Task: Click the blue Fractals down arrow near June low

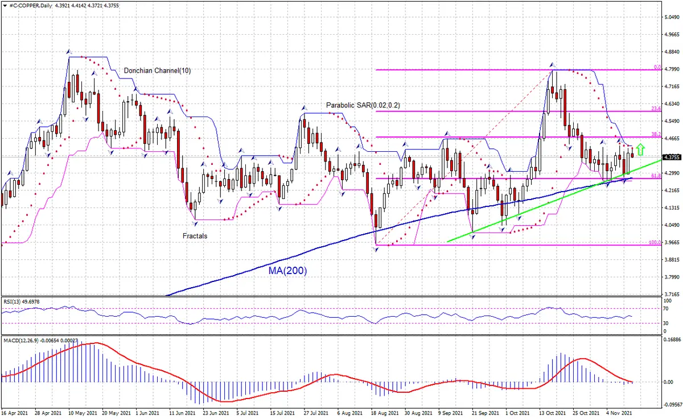Action: click(195, 223)
